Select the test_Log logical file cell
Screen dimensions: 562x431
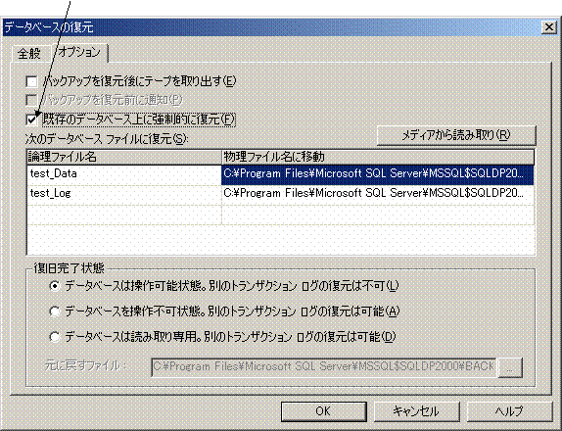coord(124,194)
